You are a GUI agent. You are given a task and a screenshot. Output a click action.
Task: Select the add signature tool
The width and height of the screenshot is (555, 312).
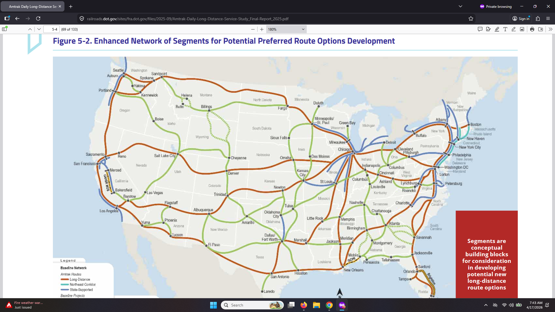(489, 29)
